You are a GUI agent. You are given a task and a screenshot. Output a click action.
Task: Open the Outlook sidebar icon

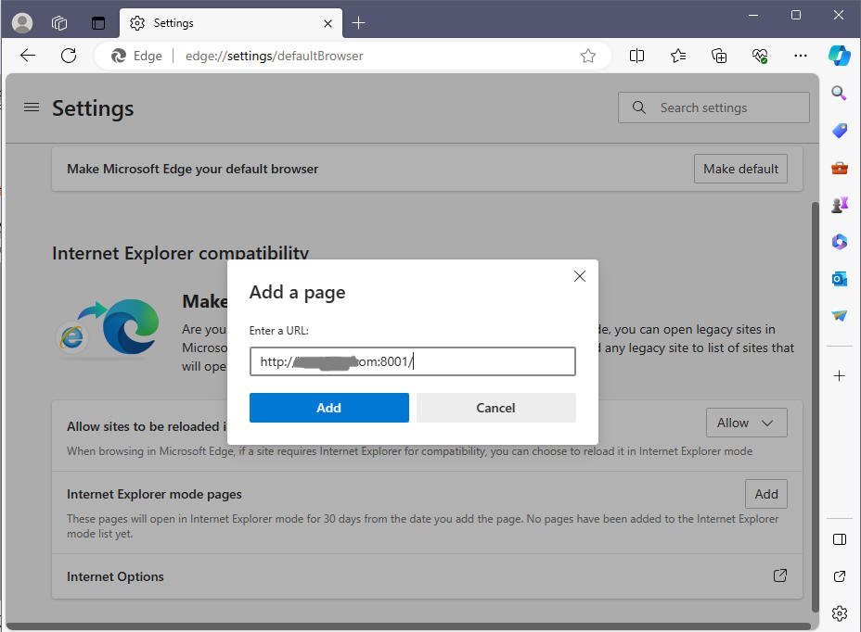pos(839,279)
